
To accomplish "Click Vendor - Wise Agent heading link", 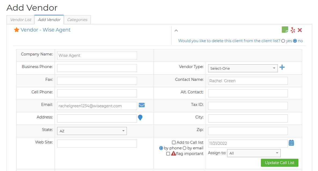I will [45, 30].
